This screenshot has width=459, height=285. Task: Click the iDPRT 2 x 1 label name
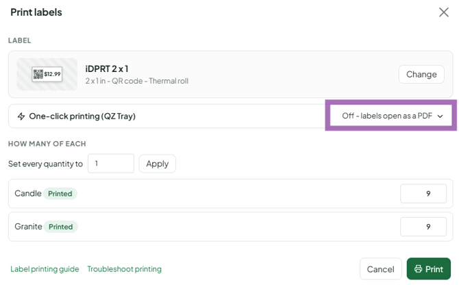[x=107, y=69]
